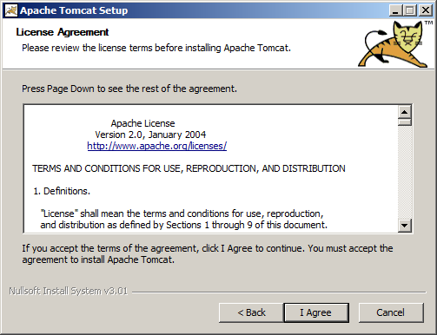The width and height of the screenshot is (437, 335).
Task: Cancel the Apache Tomcat installation
Action: [x=391, y=312]
